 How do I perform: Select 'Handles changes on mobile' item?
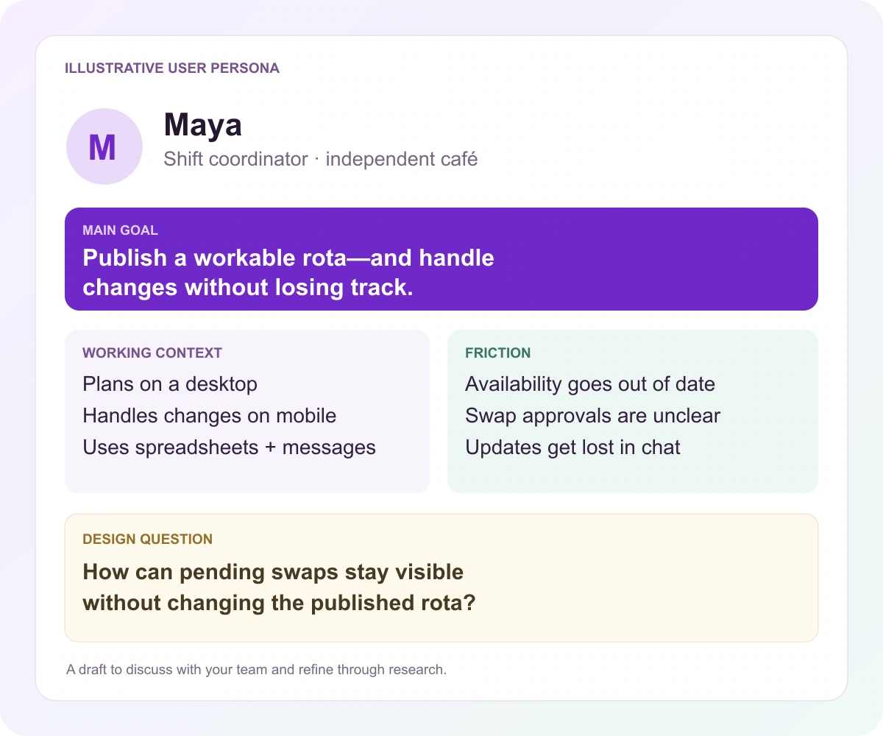click(x=210, y=416)
